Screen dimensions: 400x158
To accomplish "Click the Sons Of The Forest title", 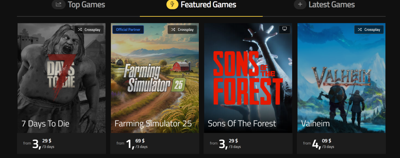I will pos(242,124).
